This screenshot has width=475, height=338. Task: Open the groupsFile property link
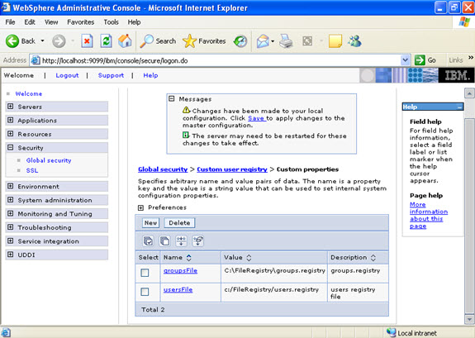pyautogui.click(x=180, y=271)
